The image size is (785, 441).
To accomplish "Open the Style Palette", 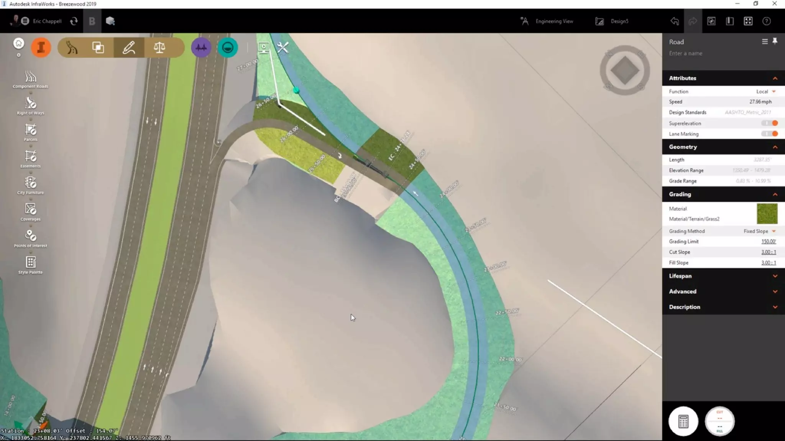I will pos(30,265).
